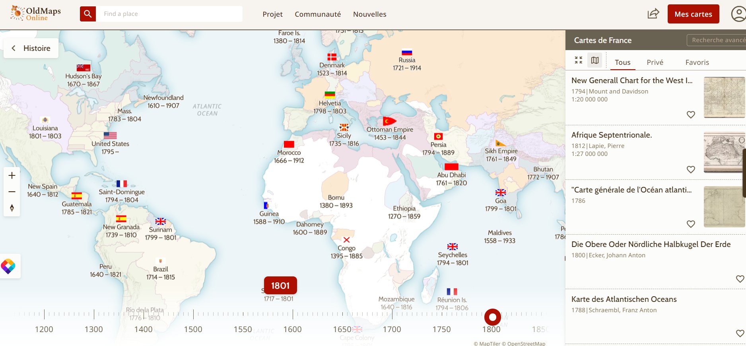
Task: Zoom in the map with plus button
Action: [12, 175]
